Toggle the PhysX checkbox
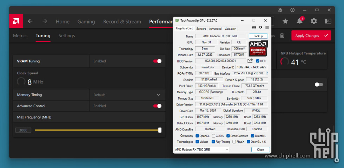The width and height of the screenshot is (344, 168). (x=234, y=142)
